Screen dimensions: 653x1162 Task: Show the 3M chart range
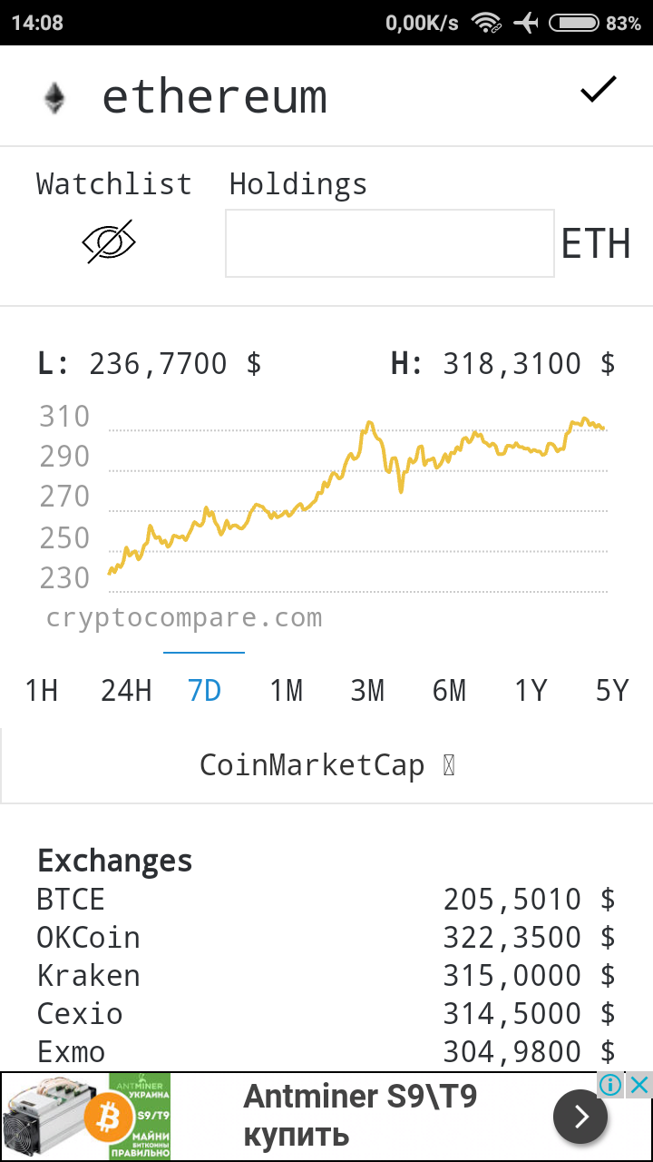tap(367, 691)
